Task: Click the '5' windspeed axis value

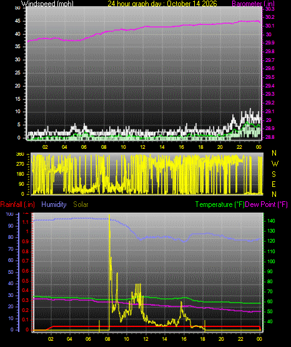Action: coord(19,125)
